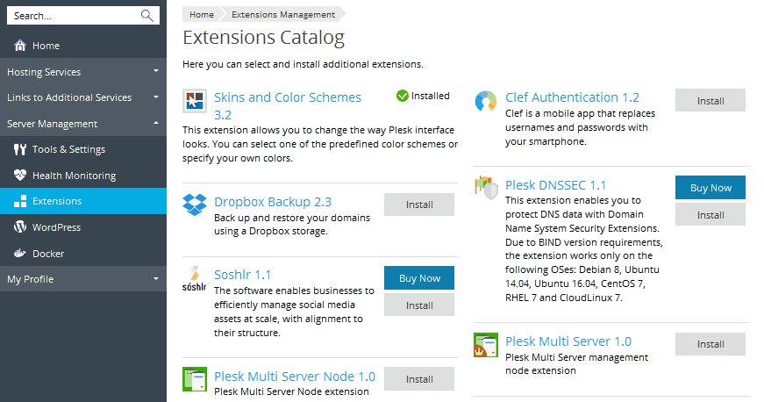The width and height of the screenshot is (764, 402).
Task: Go to Docker in sidebar
Action: pos(48,254)
